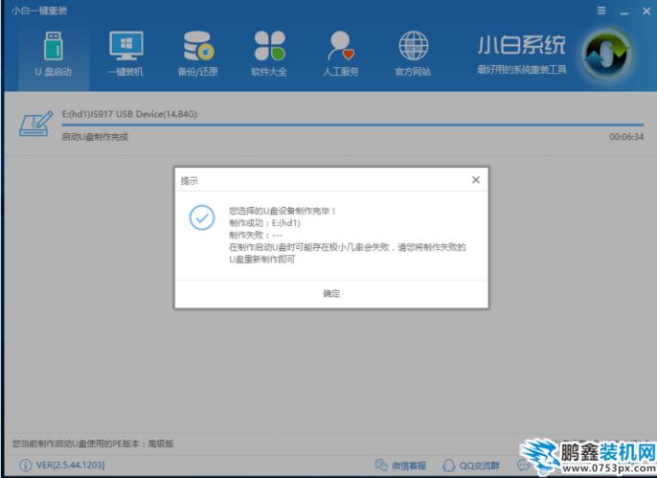
Task: Click the USB creation progress bar
Action: tap(352, 125)
